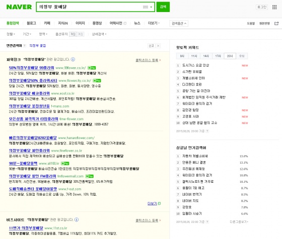Select the 20시 hot topic time
The height and width of the screenshot is (239, 282).
pyautogui.click(x=230, y=56)
